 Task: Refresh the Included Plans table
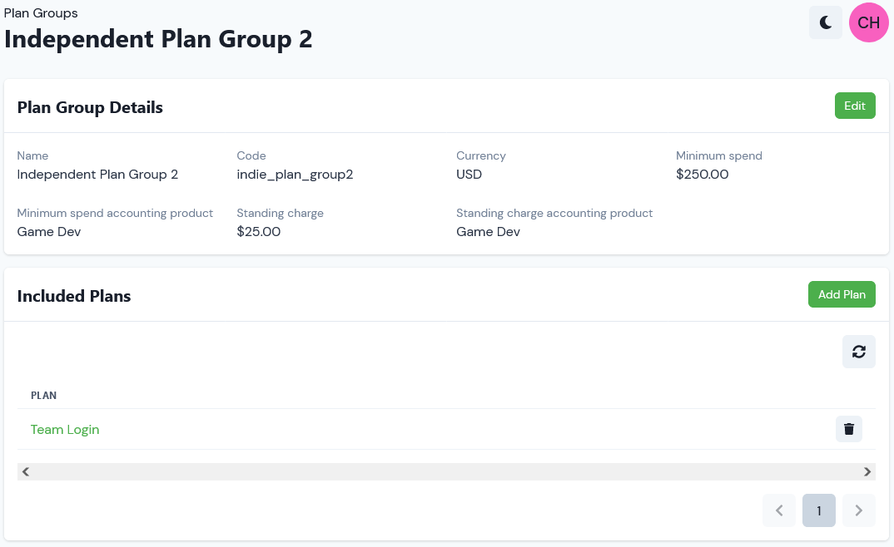tap(859, 352)
